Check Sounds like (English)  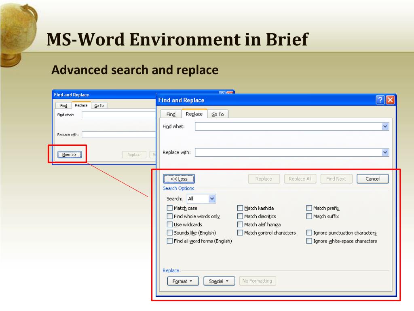pyautogui.click(x=170, y=233)
